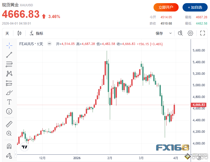Open the emoji sticker tool
This screenshot has height=162, width=210.
click(x=9, y=111)
